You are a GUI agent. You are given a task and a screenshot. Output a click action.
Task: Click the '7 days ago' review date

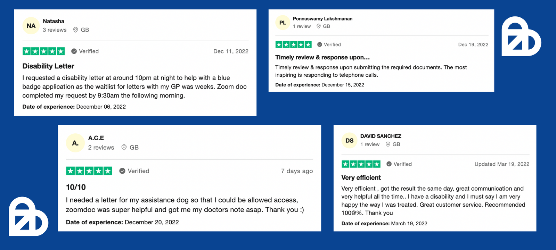pos(297,171)
